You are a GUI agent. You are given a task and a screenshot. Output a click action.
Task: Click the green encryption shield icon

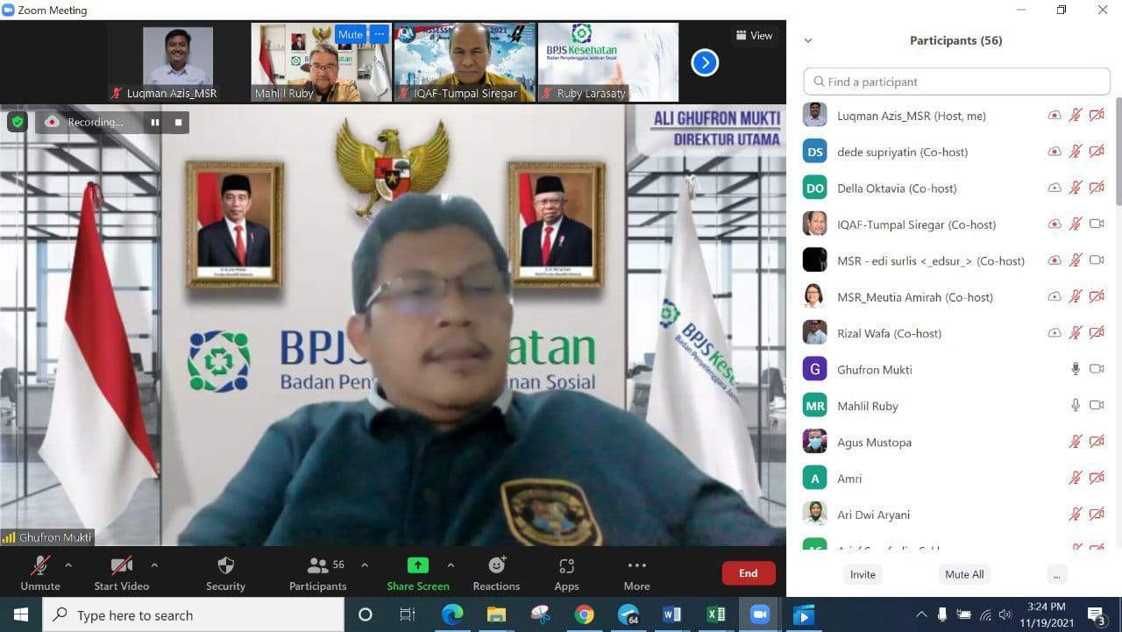18,122
